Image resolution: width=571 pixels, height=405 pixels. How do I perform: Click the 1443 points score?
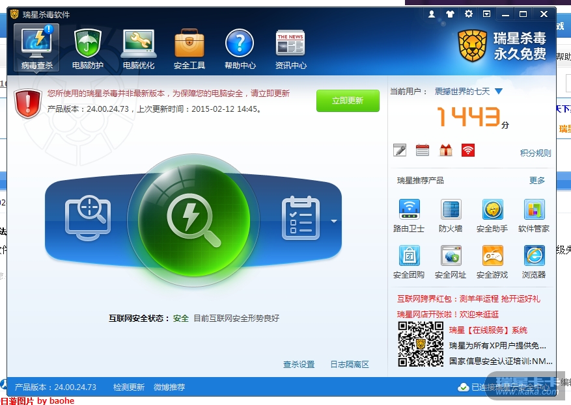[469, 116]
